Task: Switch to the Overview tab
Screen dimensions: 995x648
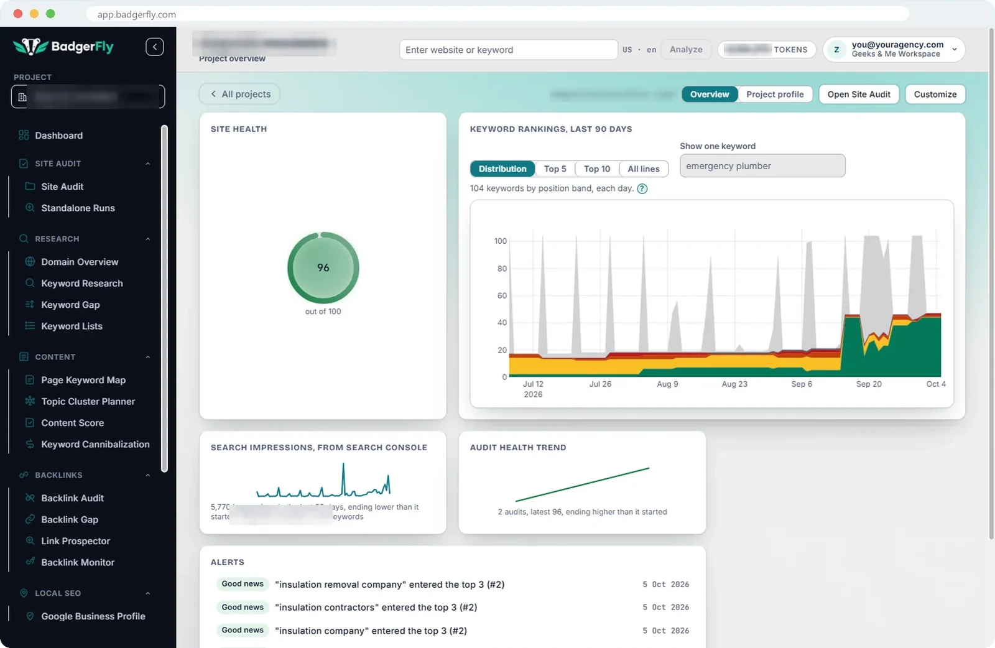Action: [710, 94]
